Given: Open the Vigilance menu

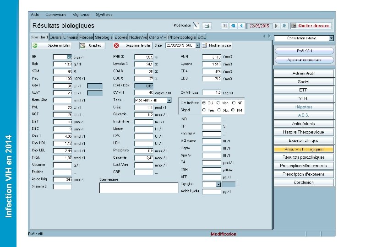Looking at the screenshot, I should (x=81, y=15).
